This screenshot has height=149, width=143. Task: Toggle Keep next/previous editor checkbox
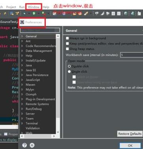(x=67, y=44)
